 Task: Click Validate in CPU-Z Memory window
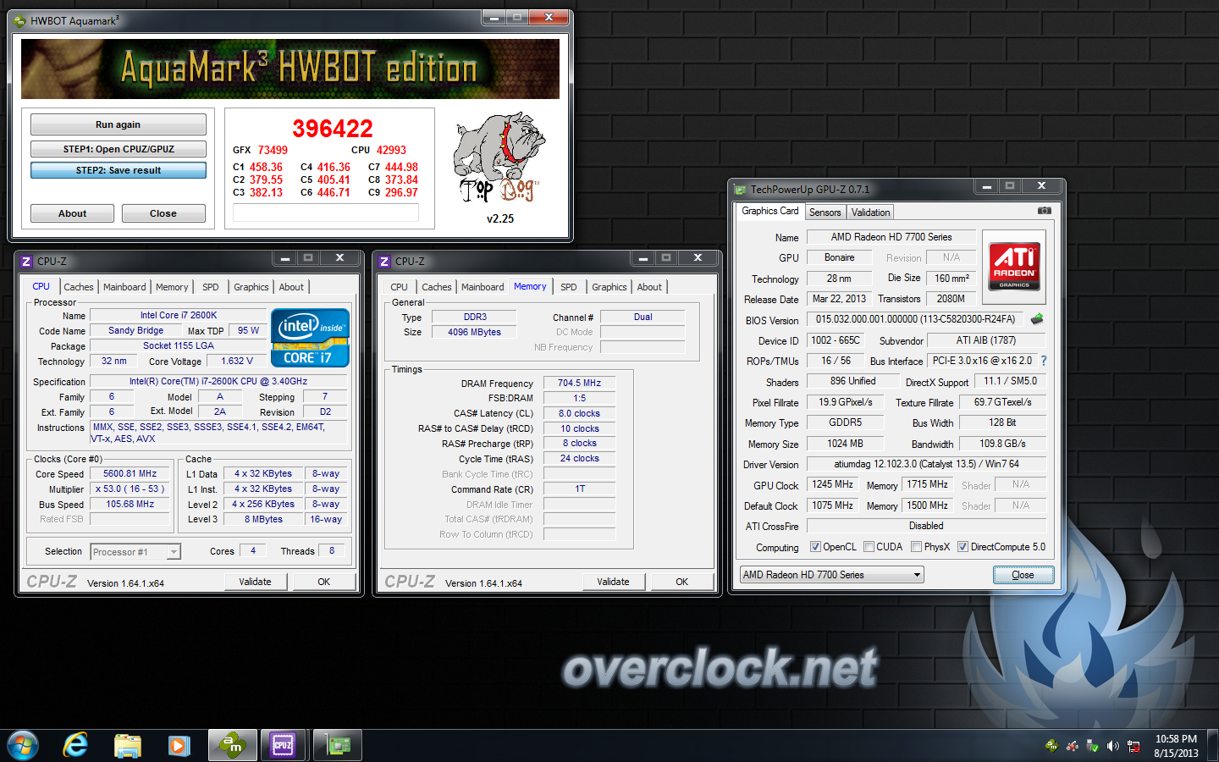click(614, 582)
